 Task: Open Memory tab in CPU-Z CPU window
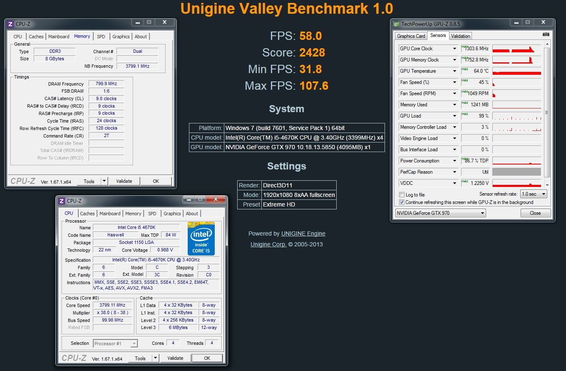click(x=133, y=214)
